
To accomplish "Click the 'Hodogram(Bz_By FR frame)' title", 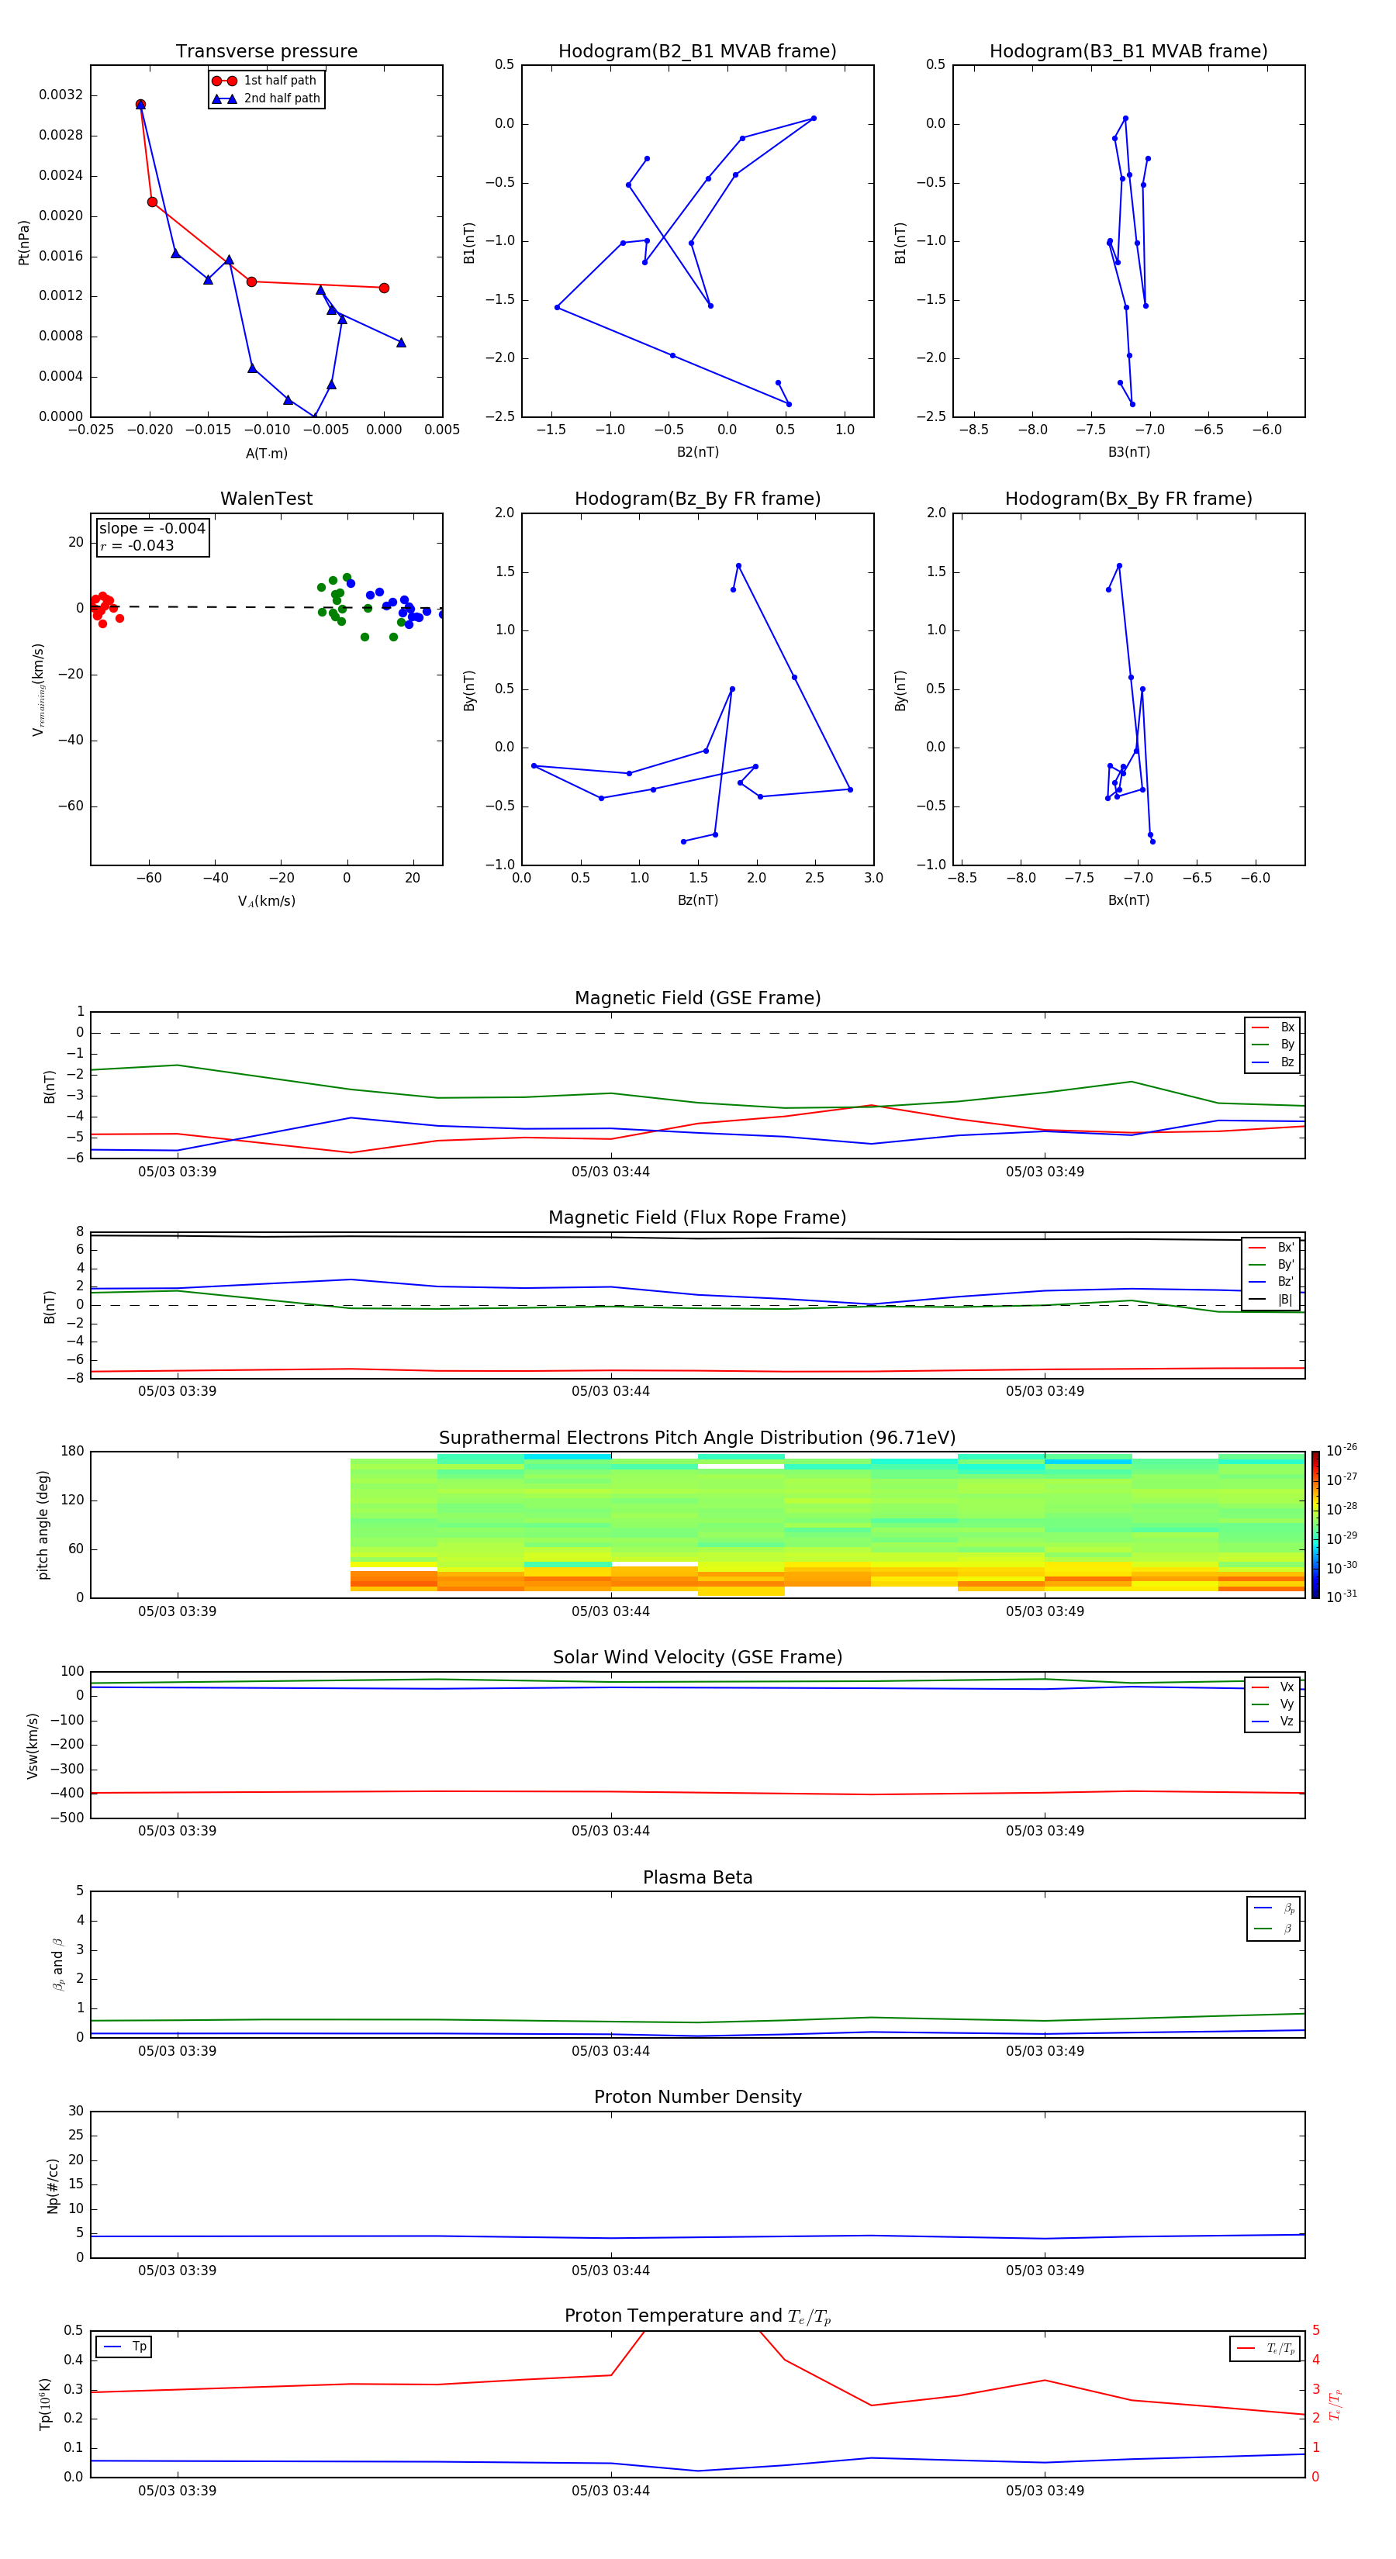I will [697, 499].
